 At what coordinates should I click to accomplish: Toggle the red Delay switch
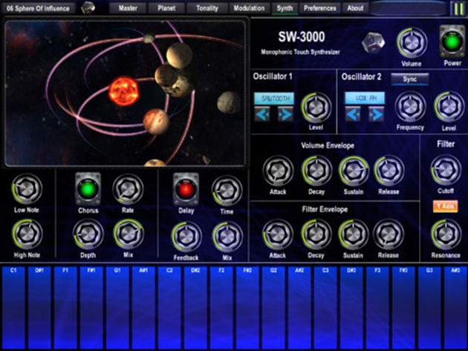click(x=186, y=189)
